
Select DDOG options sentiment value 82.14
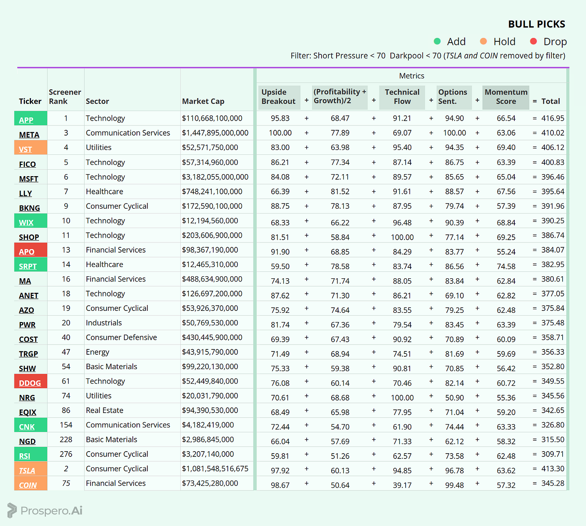pos(454,383)
